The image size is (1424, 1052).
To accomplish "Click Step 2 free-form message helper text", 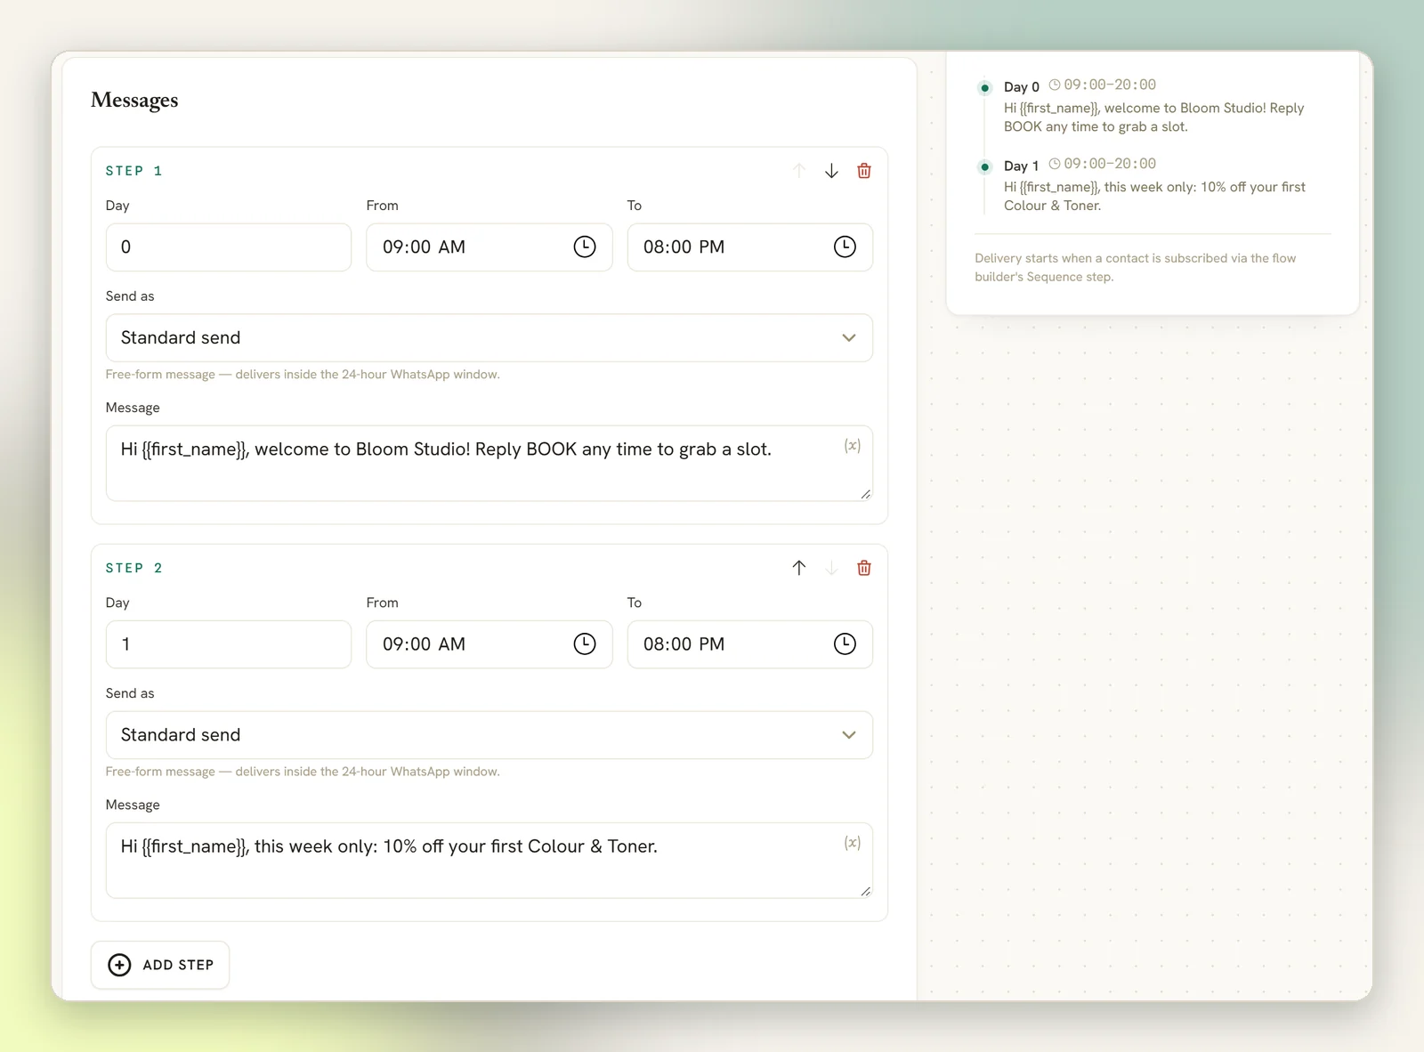I will (x=303, y=772).
